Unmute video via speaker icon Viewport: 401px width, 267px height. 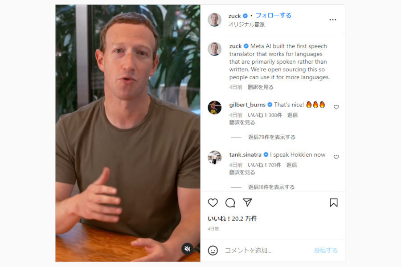click(x=188, y=249)
